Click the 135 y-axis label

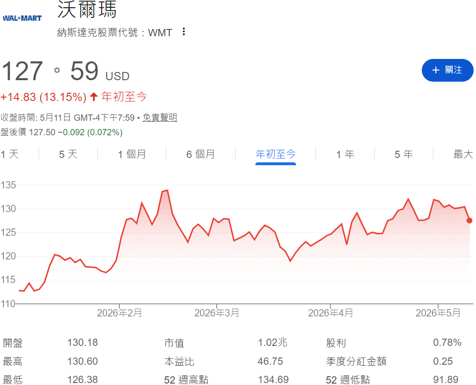click(x=8, y=185)
